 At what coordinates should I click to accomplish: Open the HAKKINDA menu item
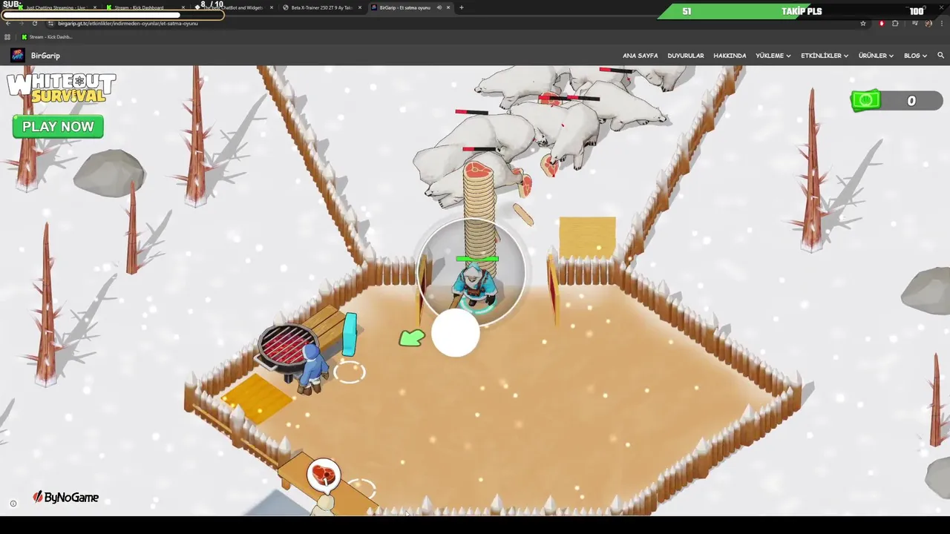pyautogui.click(x=730, y=56)
